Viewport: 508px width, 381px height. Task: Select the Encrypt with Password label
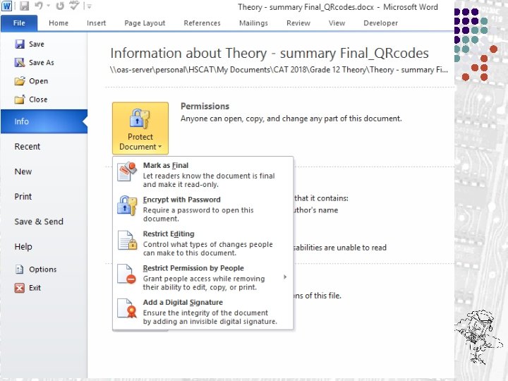click(x=182, y=200)
